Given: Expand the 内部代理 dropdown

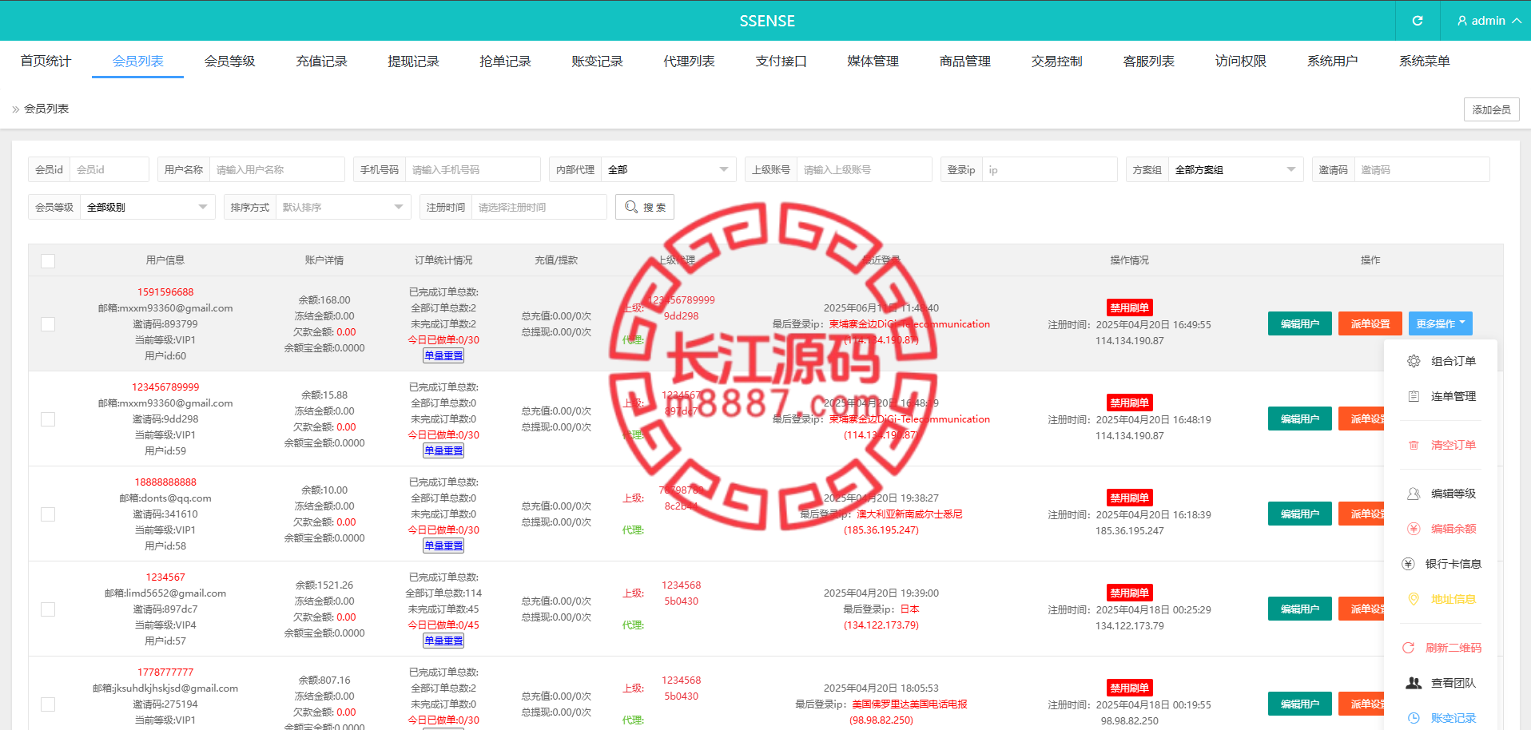Looking at the screenshot, I should [668, 169].
